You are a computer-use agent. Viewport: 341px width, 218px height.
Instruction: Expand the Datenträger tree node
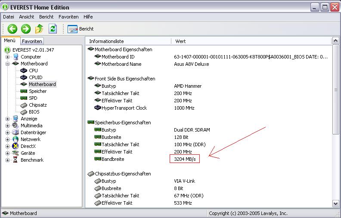tap(7, 133)
